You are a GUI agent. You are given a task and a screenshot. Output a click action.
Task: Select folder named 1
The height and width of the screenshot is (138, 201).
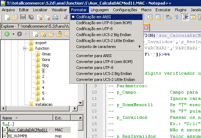click(x=43, y=71)
